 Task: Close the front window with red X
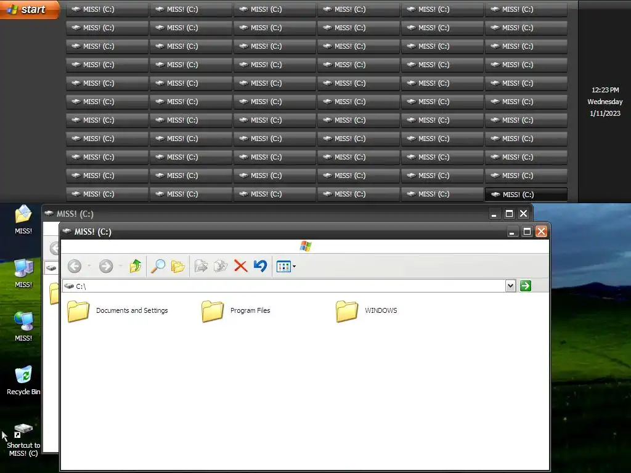pyautogui.click(x=541, y=232)
